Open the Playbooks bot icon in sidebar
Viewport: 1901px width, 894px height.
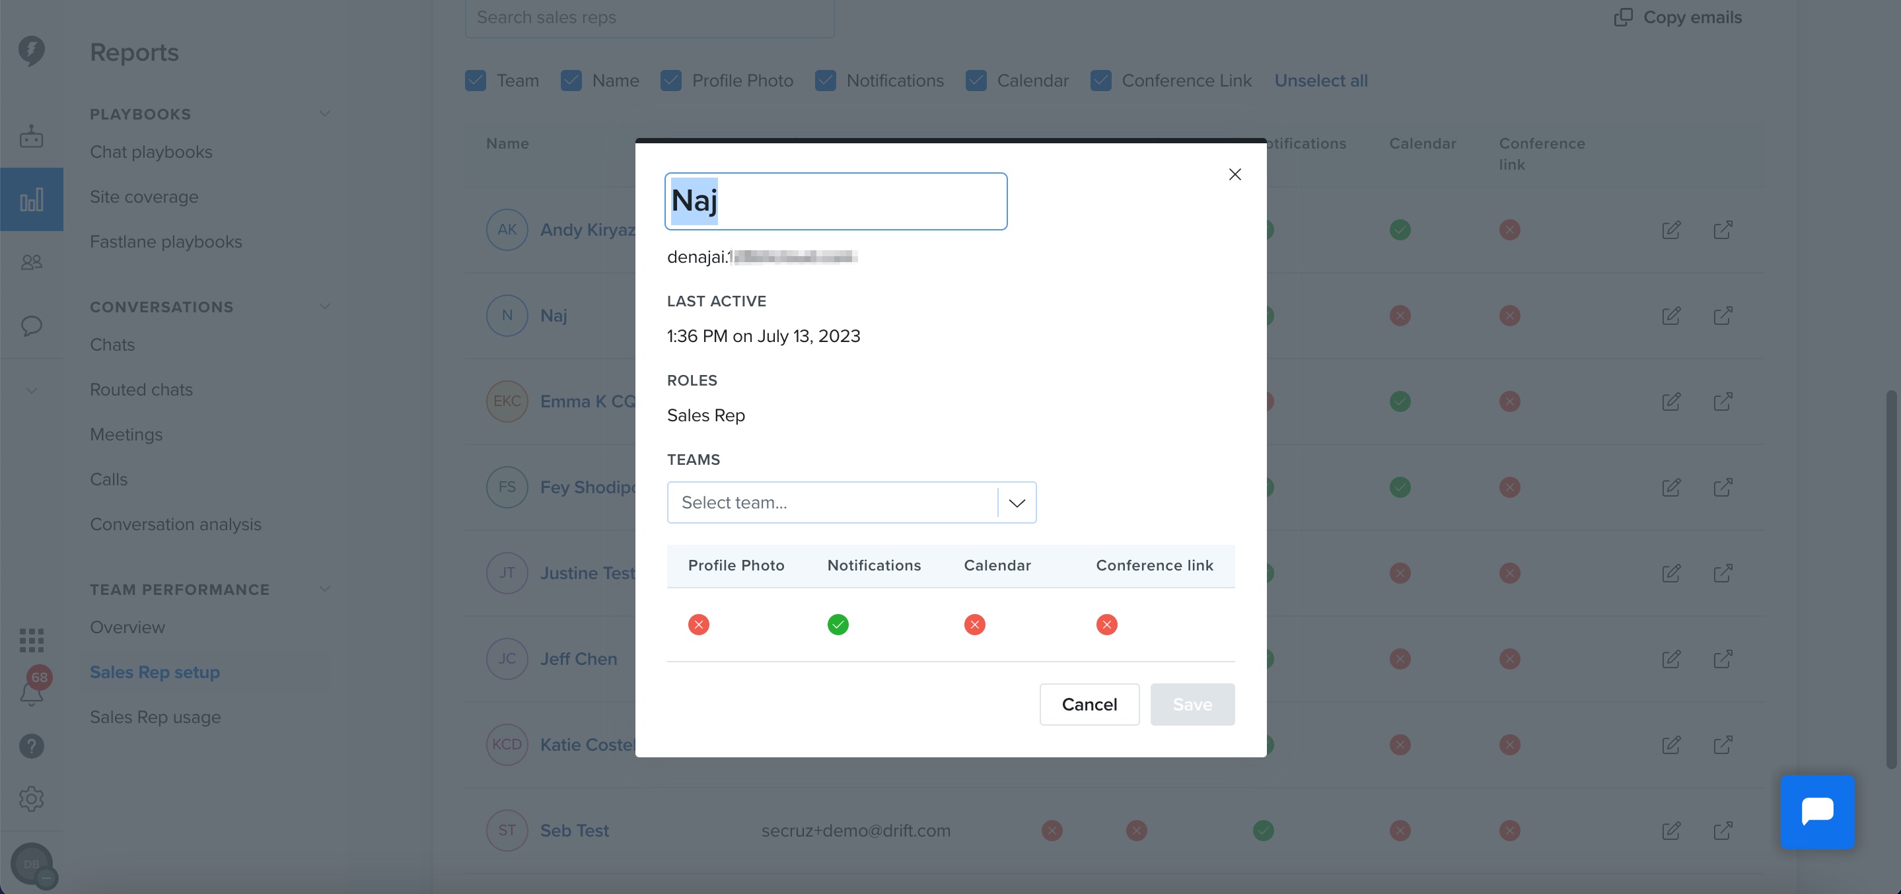tap(31, 137)
